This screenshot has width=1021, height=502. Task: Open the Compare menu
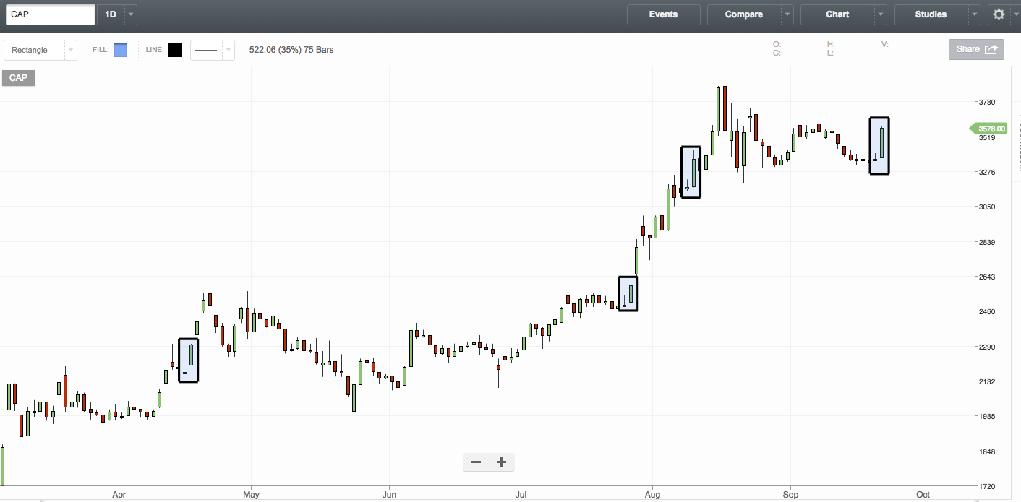(x=744, y=14)
